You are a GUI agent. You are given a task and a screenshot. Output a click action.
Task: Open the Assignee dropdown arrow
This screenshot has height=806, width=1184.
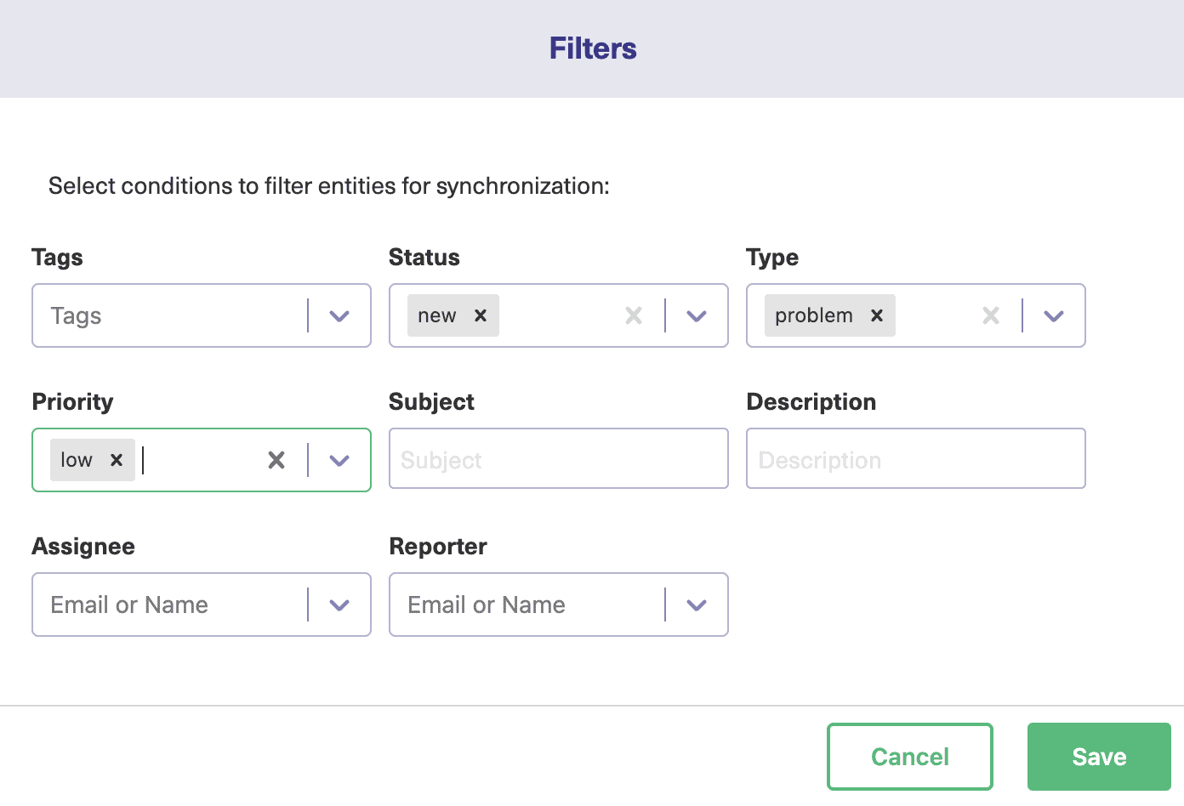point(339,604)
